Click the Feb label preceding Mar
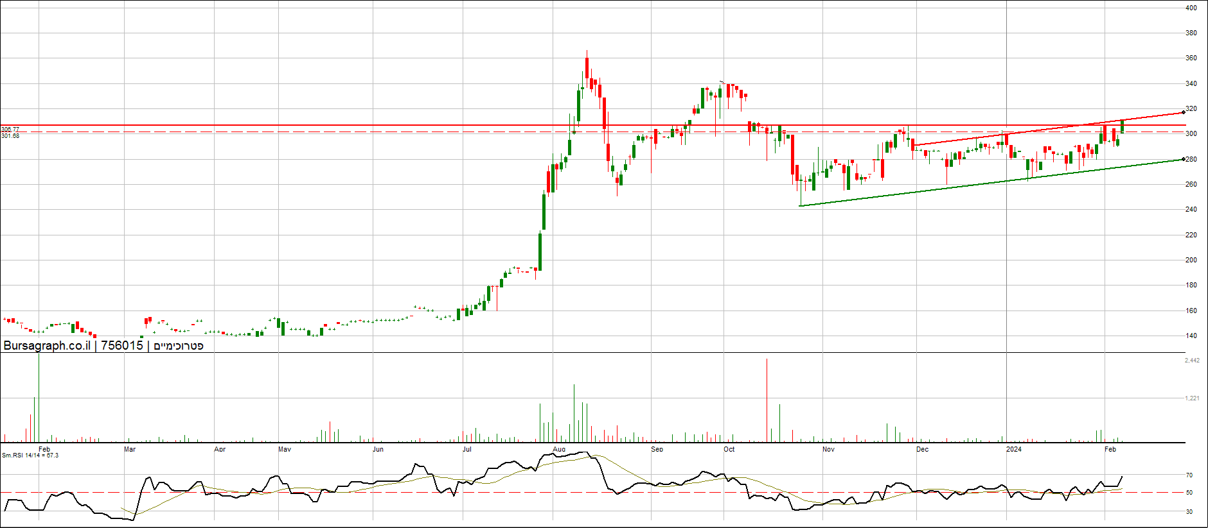The image size is (1208, 528). click(44, 449)
